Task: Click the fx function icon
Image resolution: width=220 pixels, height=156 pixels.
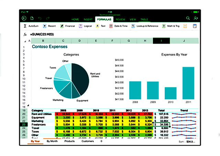Action: point(25,34)
